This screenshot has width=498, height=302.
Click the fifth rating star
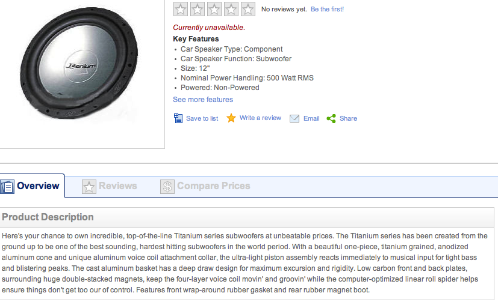tap(247, 9)
